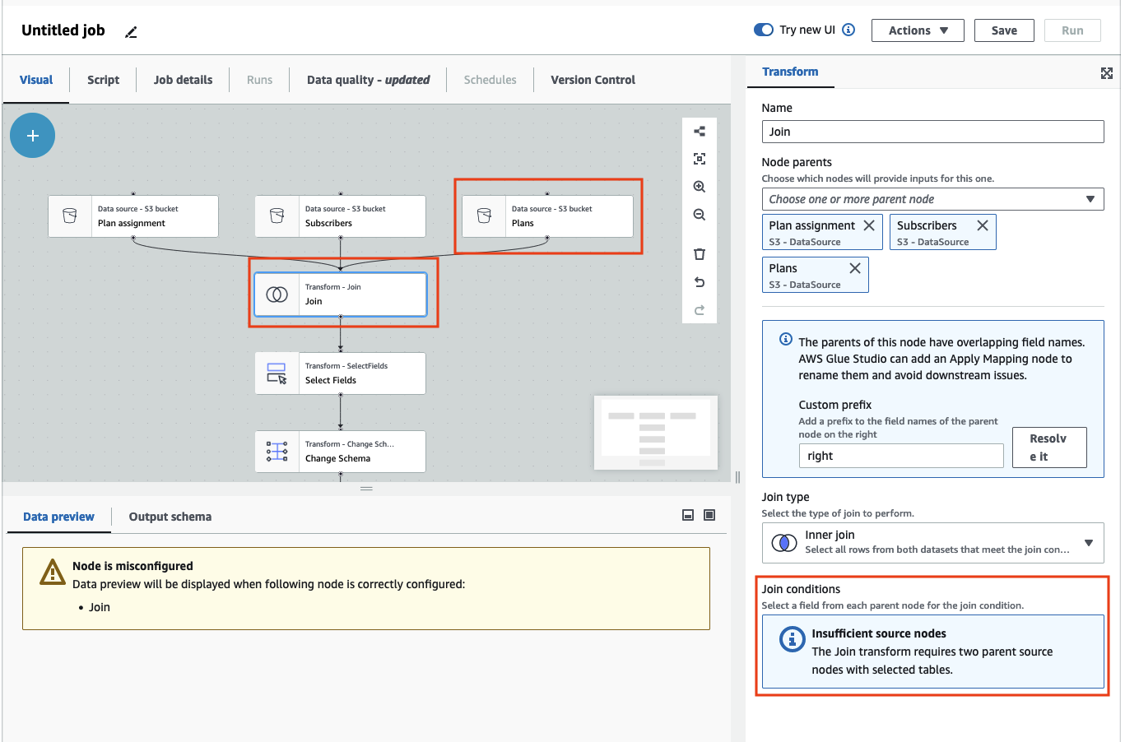Delete selected node with trash icon
The image size is (1125, 742).
[699, 254]
